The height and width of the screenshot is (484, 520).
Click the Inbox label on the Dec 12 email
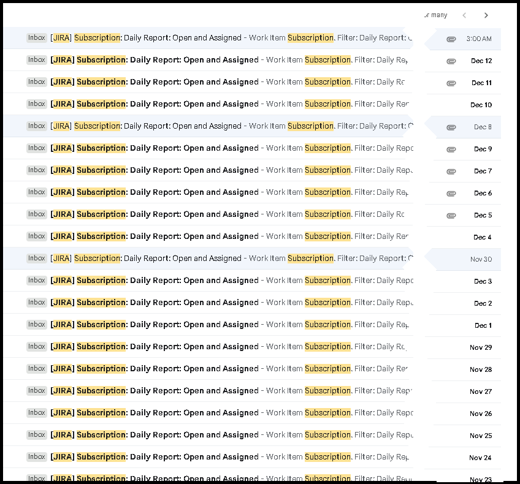pos(36,60)
